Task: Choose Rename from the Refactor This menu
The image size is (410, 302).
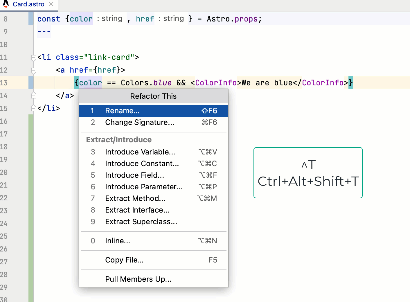Action: (x=122, y=111)
